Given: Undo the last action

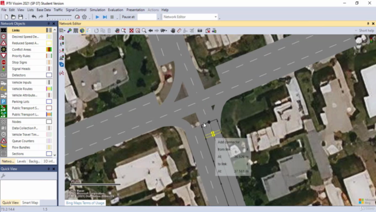Looking at the screenshot, I should tap(34, 17).
